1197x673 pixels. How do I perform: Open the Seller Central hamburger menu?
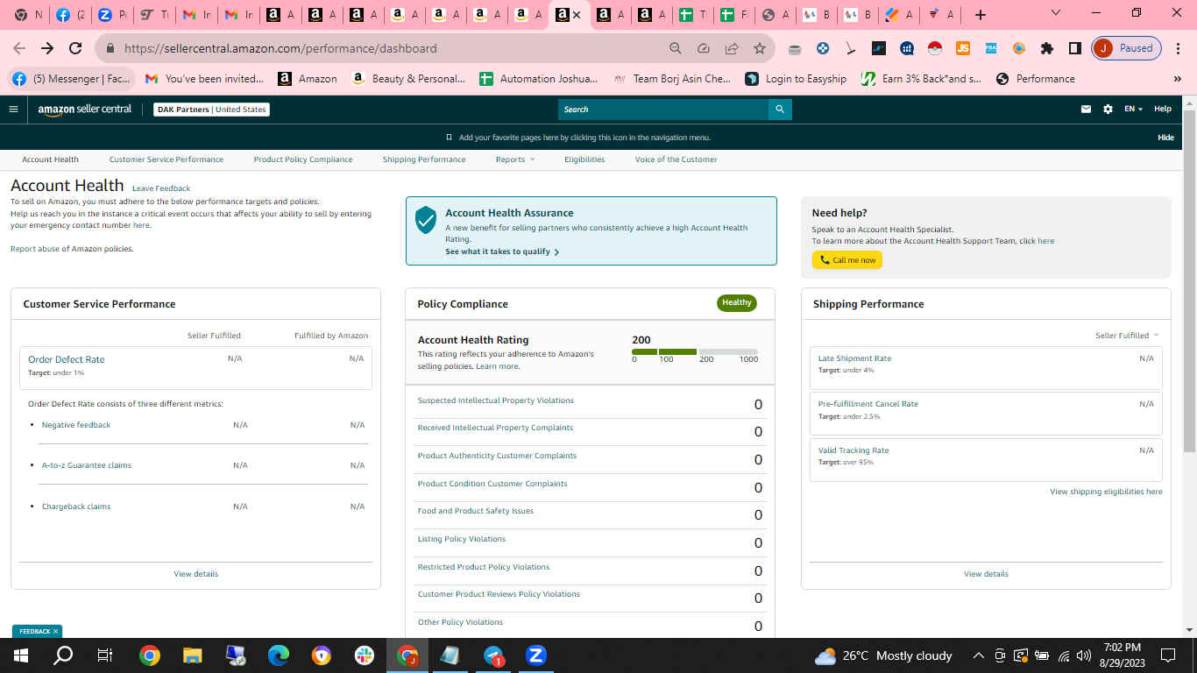pos(13,110)
